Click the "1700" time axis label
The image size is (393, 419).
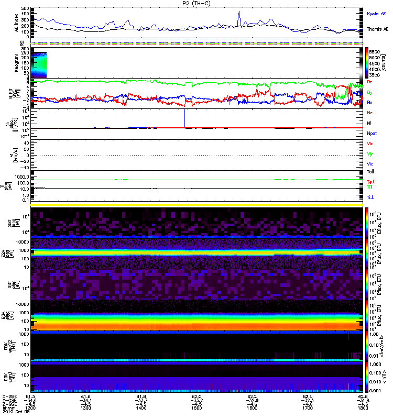[308, 408]
